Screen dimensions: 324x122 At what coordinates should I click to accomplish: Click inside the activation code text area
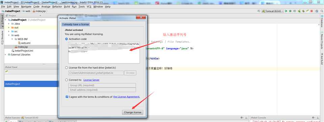104,53
